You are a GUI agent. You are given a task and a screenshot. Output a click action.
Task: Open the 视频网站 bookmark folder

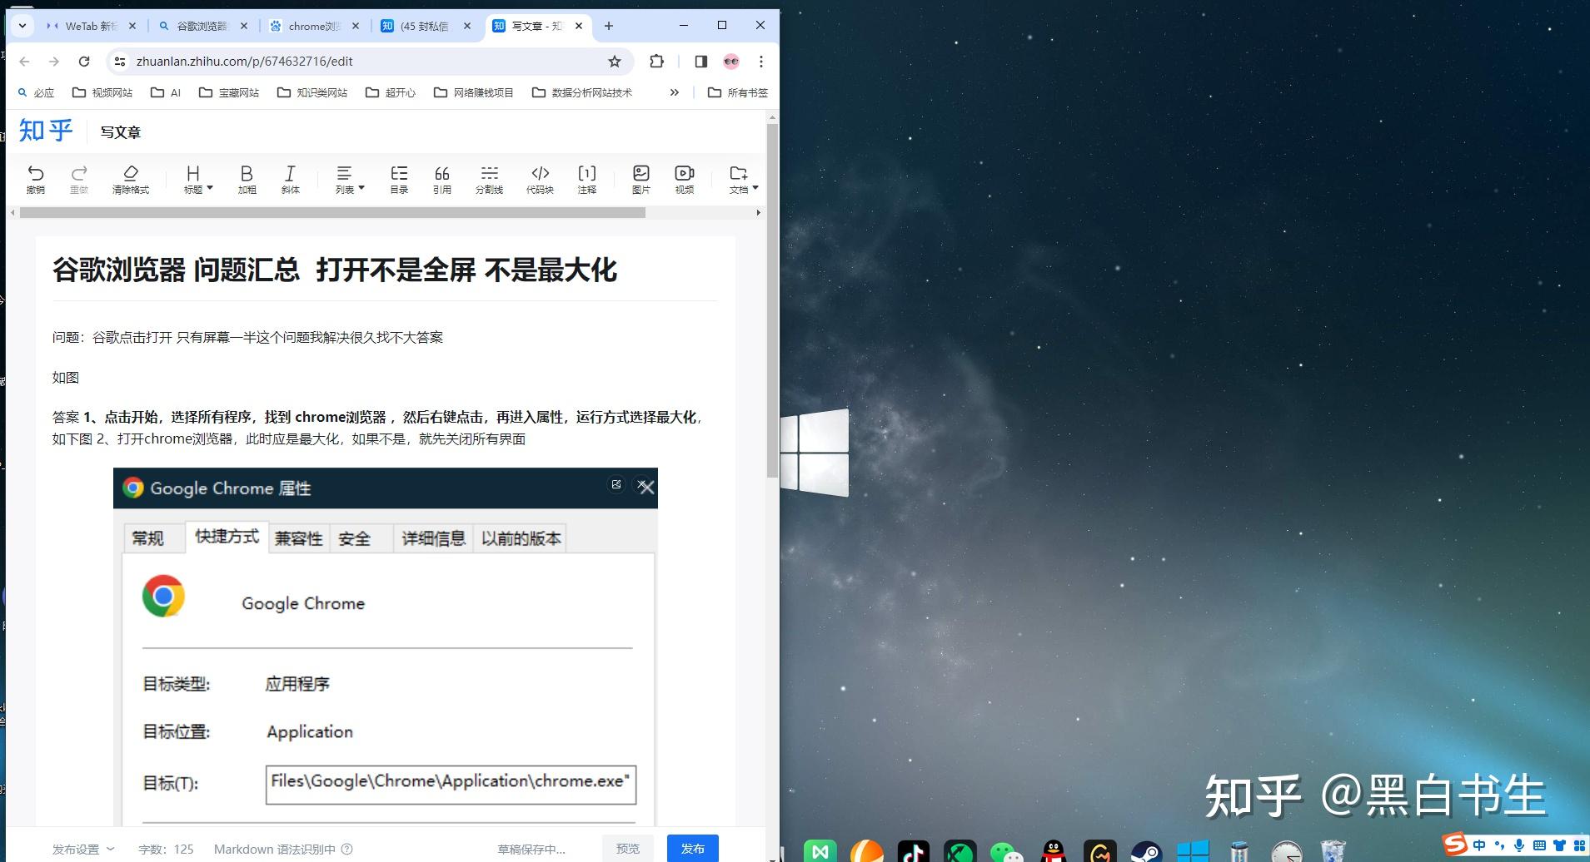[102, 92]
